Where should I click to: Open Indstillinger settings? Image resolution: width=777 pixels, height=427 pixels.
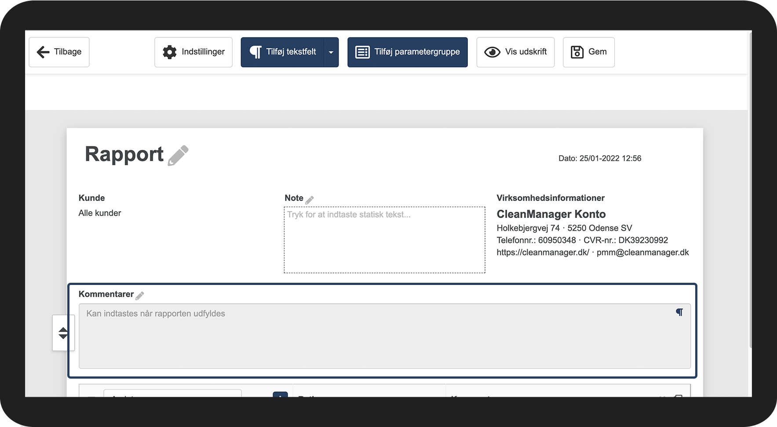coord(193,52)
